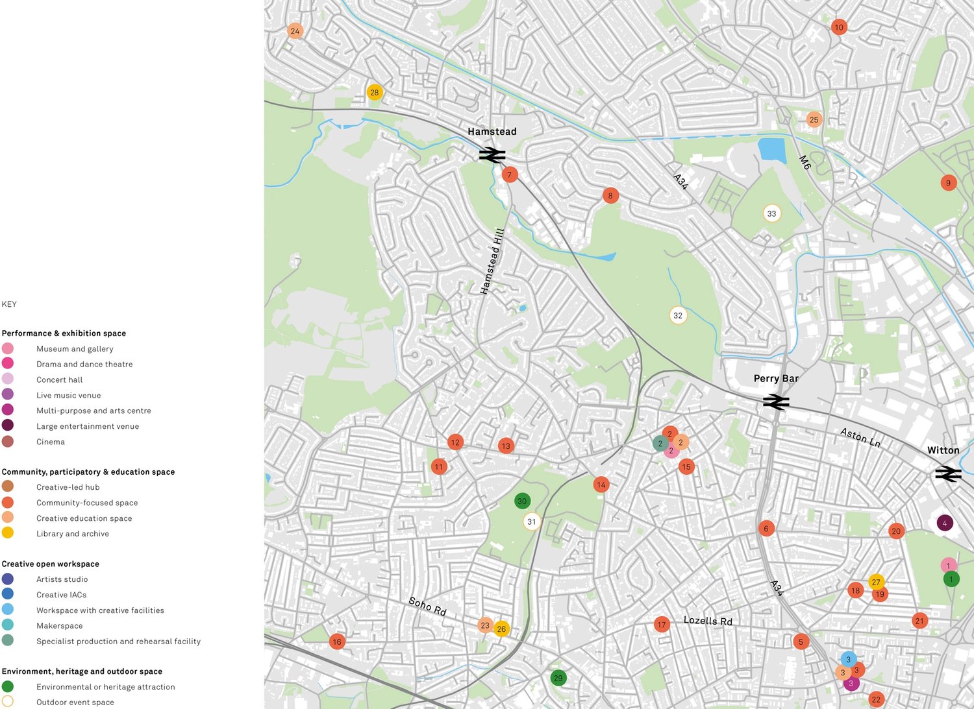Click map marker 19

(880, 594)
